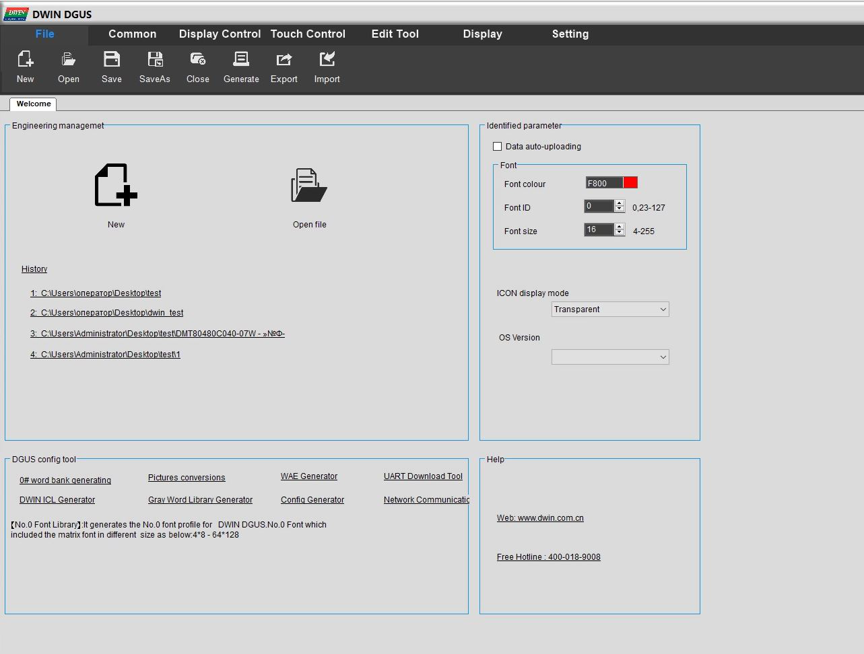The height and width of the screenshot is (654, 864).
Task: Launch Config Generator tool
Action: tap(312, 500)
